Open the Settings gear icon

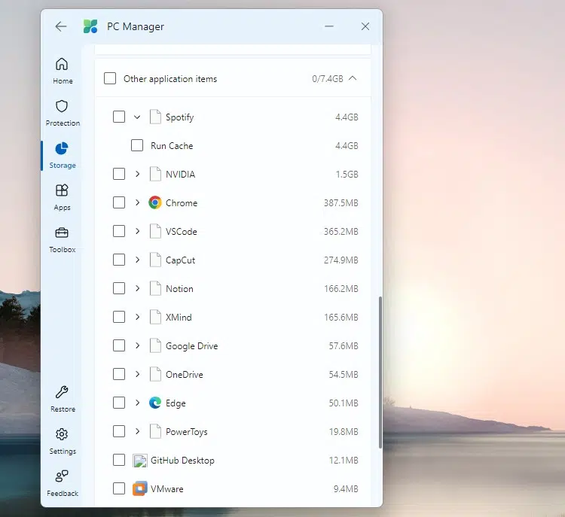(x=63, y=435)
